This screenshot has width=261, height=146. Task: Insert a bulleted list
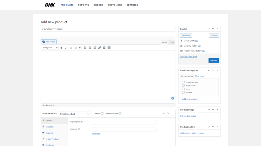pos(71,48)
